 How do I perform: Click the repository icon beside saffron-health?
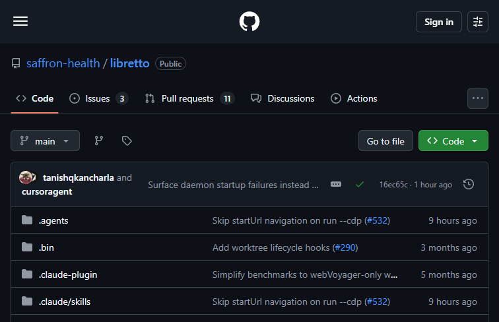(x=16, y=63)
